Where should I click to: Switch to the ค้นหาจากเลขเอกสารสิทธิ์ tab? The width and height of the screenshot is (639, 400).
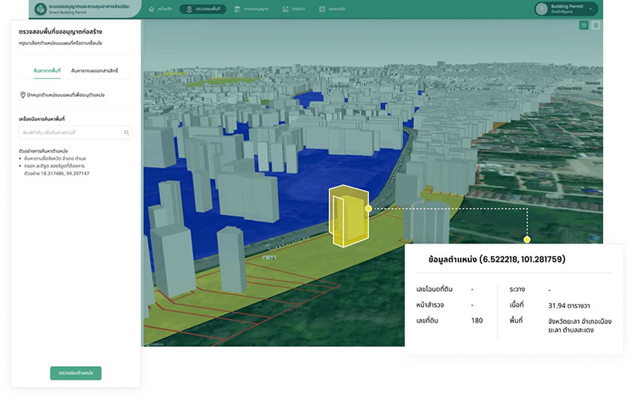click(95, 71)
